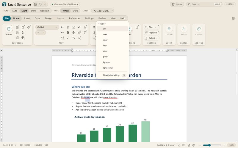Click Spelling & Grammar in status bar
The image size is (238, 148).
[x=166, y=145]
